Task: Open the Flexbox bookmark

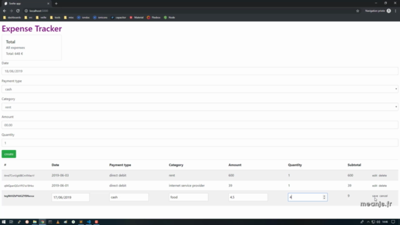Action: pyautogui.click(x=154, y=17)
